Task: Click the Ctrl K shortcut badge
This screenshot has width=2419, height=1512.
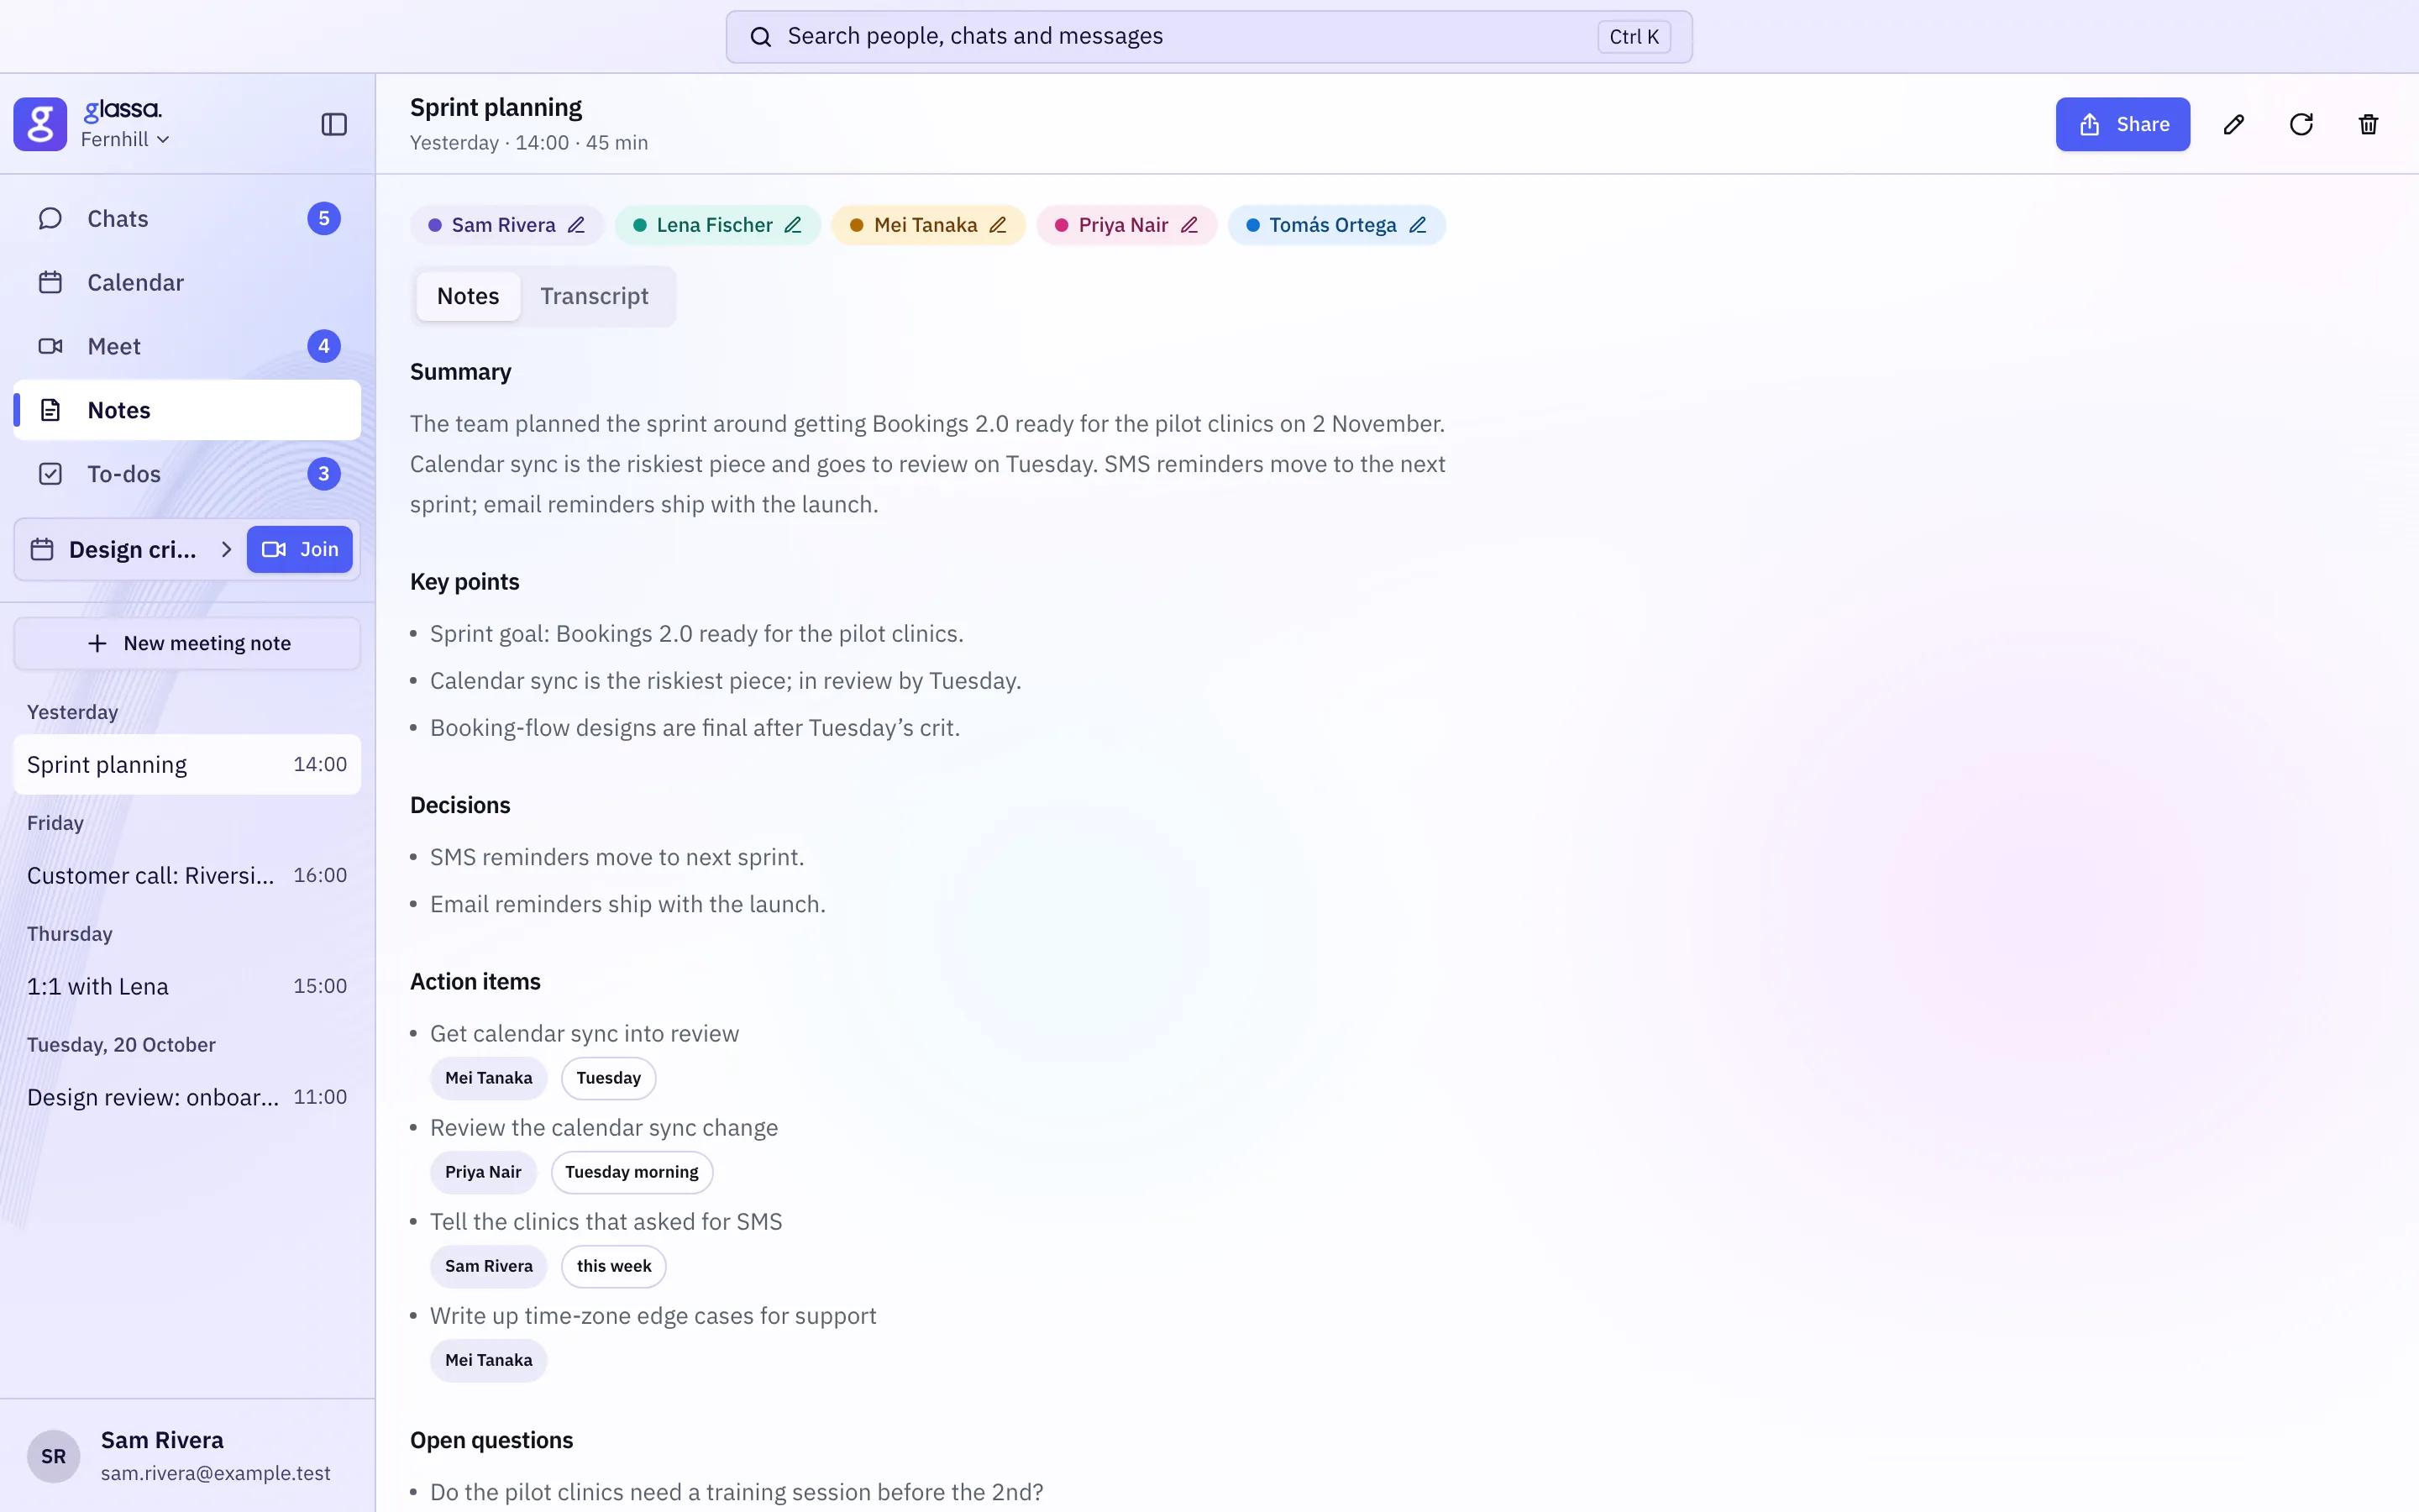Action: [x=1634, y=37]
